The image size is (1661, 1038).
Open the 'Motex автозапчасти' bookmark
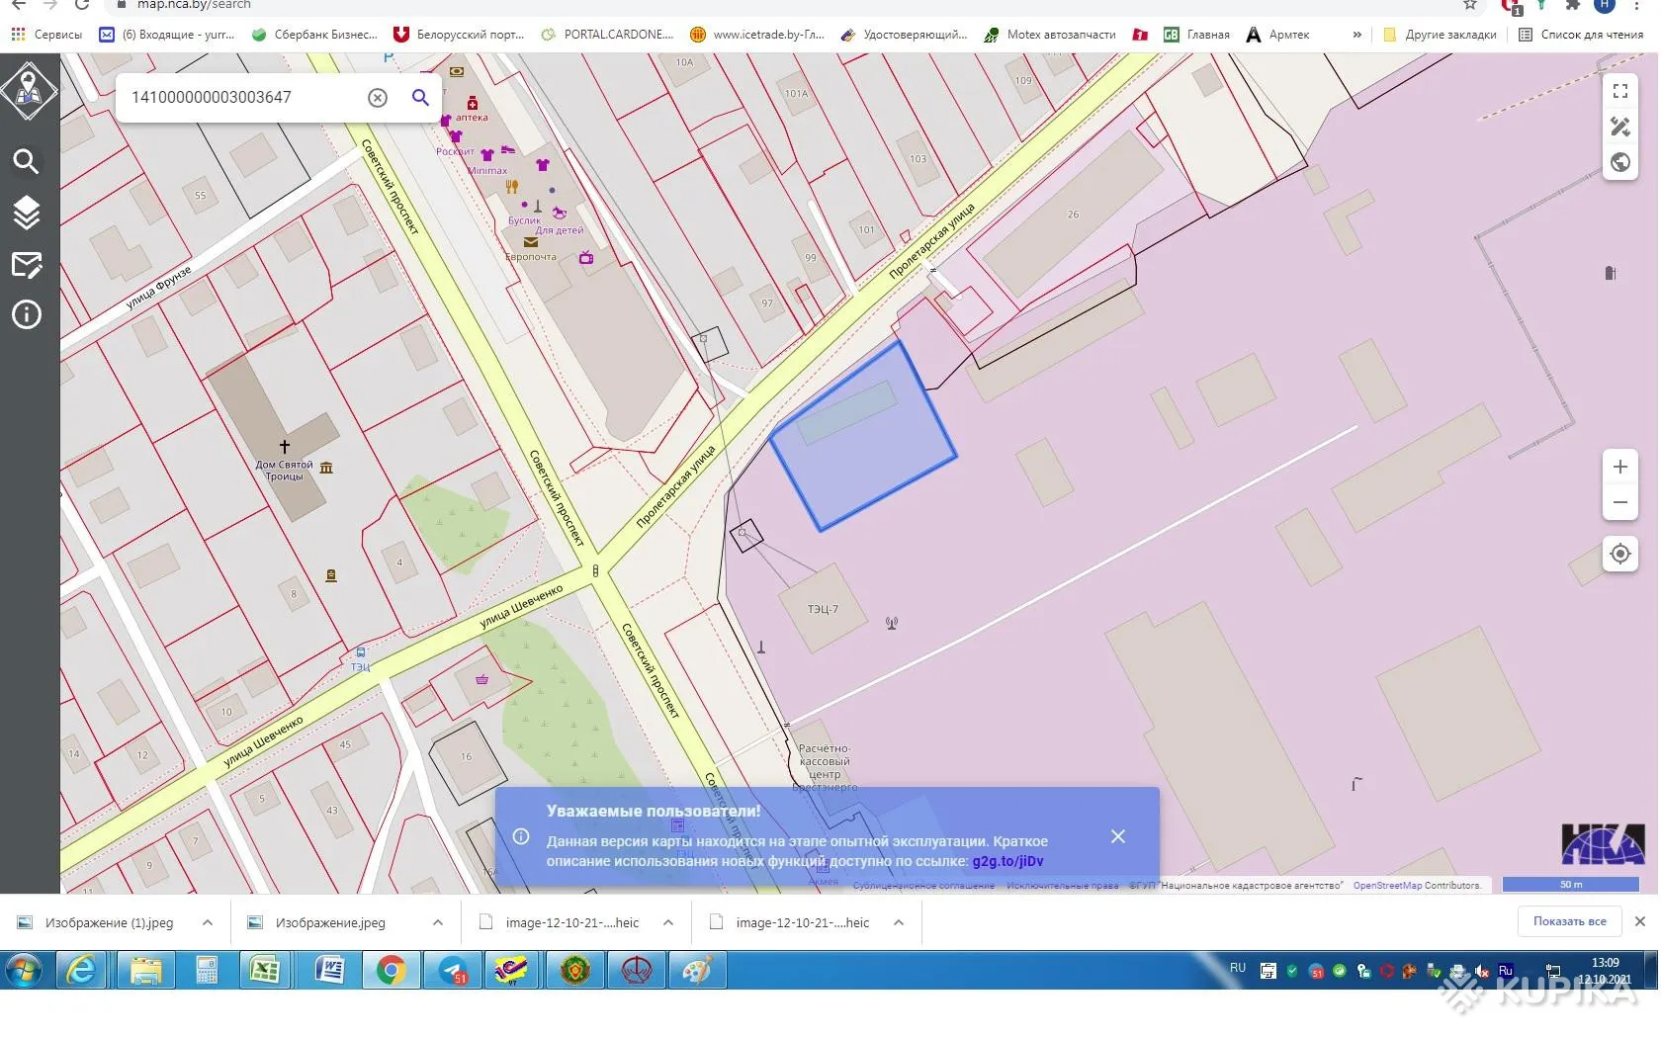point(1049,35)
